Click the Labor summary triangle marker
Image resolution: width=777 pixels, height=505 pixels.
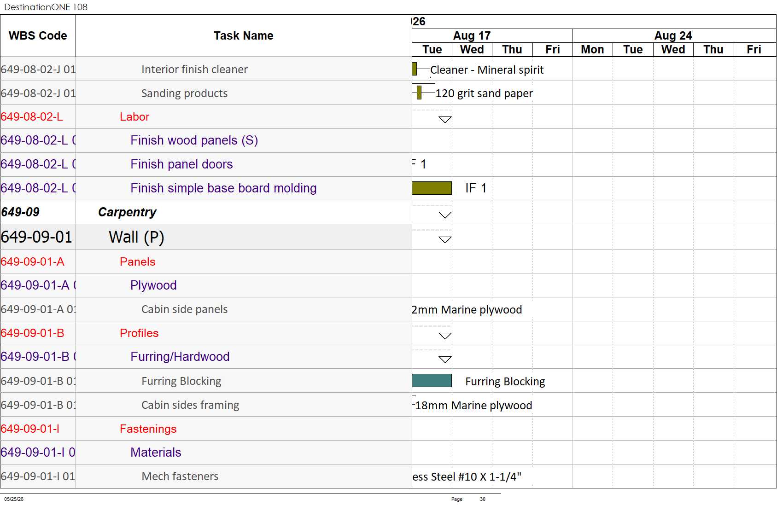click(x=445, y=120)
